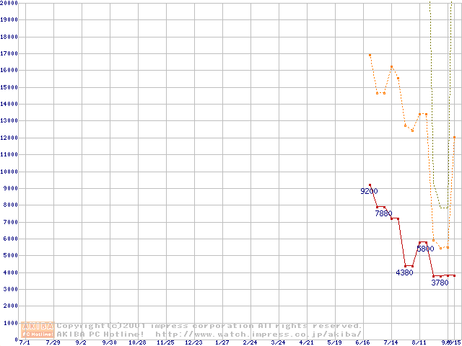Click the 12/23 date axis label

(x=193, y=342)
